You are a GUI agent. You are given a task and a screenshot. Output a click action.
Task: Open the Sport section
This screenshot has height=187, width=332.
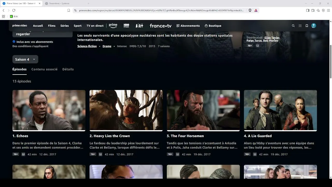click(78, 26)
